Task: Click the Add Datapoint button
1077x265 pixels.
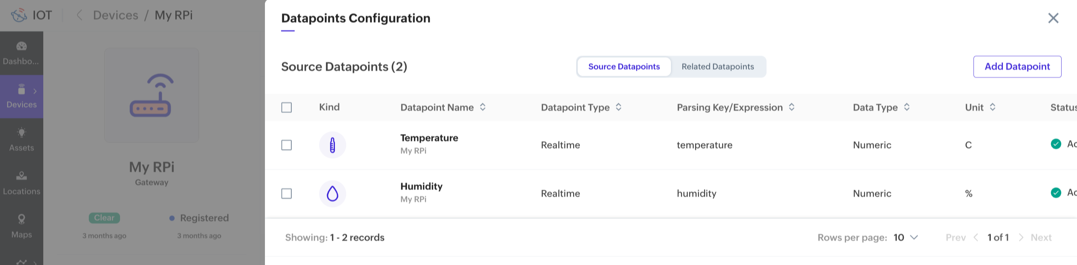Action: point(1017,67)
